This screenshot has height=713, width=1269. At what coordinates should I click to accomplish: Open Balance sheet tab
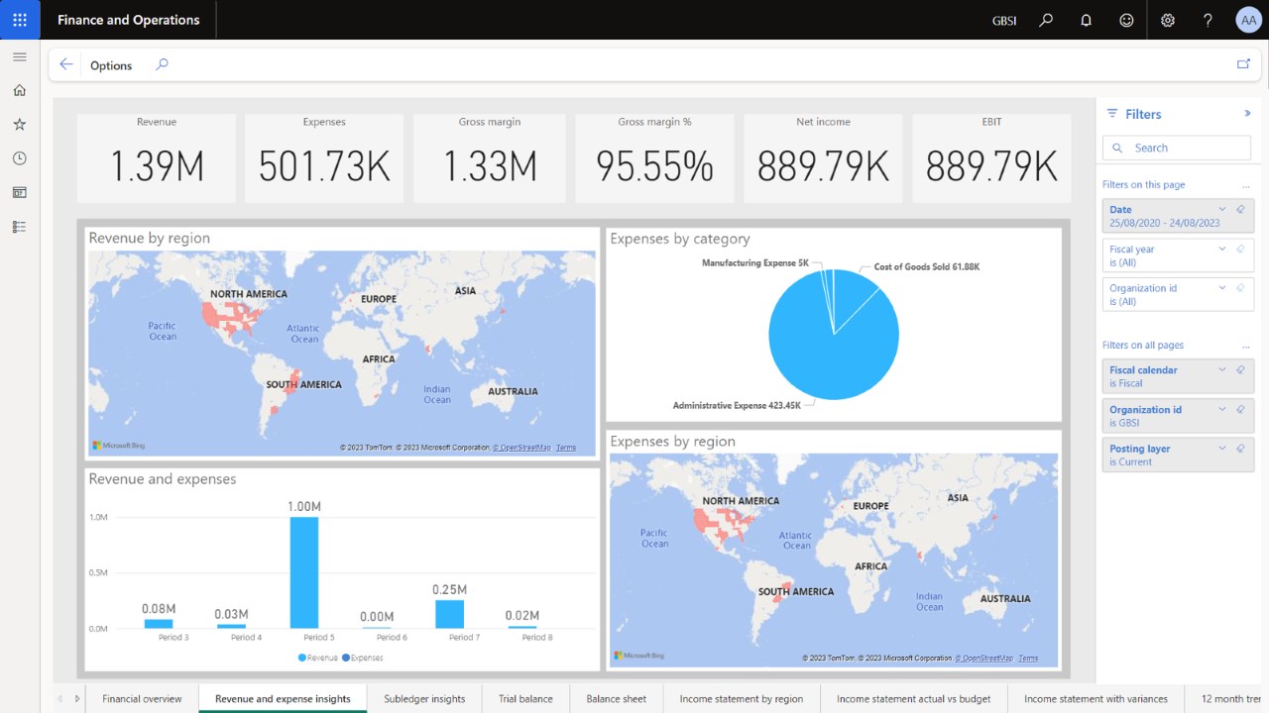pos(617,698)
